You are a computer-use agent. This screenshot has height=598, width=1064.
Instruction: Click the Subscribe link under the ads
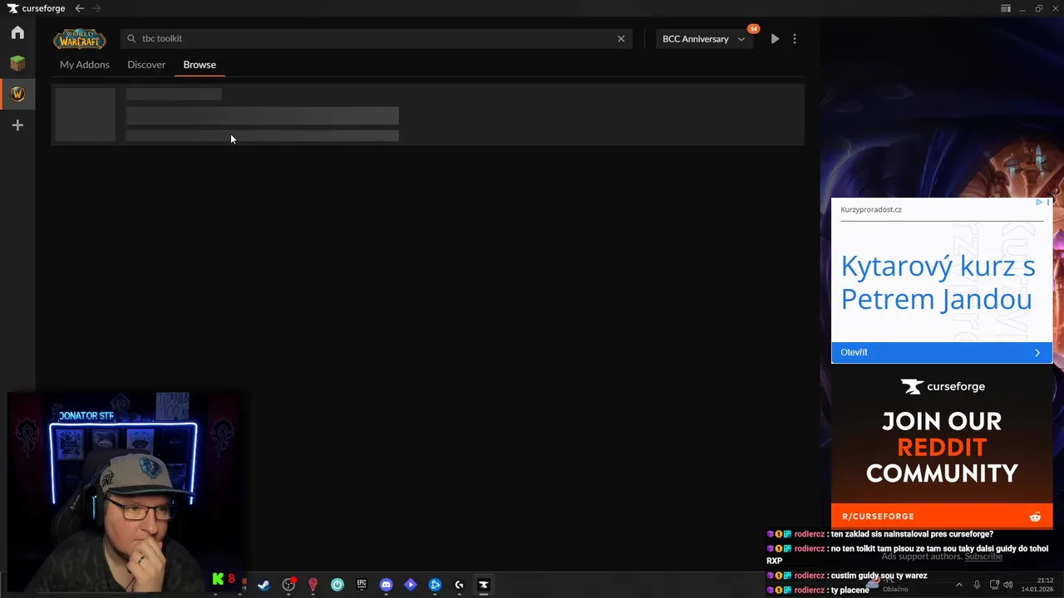(983, 556)
